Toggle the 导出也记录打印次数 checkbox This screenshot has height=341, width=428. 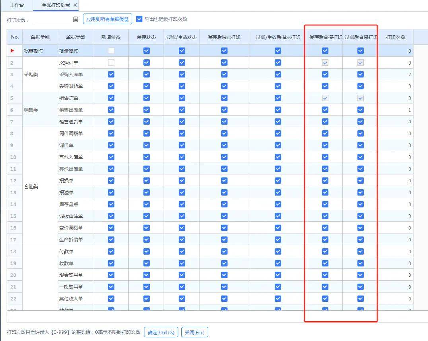tap(139, 18)
